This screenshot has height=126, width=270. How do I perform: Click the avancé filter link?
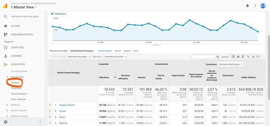(x=225, y=57)
